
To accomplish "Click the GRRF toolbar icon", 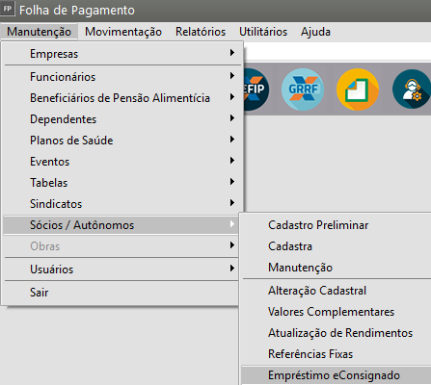I will tap(303, 90).
